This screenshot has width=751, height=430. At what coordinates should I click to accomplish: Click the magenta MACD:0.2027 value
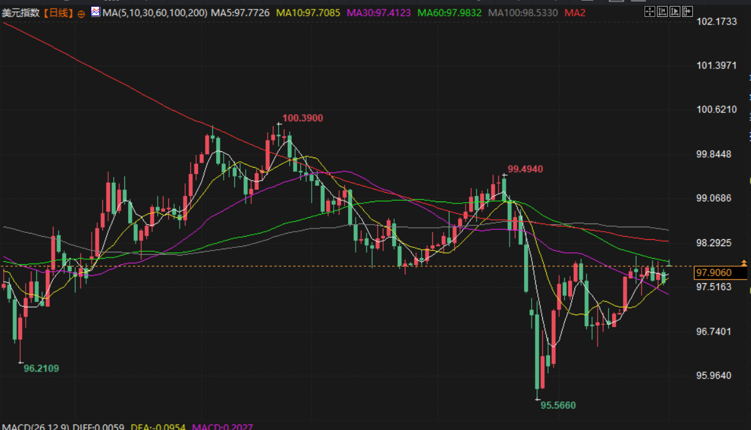tap(222, 427)
